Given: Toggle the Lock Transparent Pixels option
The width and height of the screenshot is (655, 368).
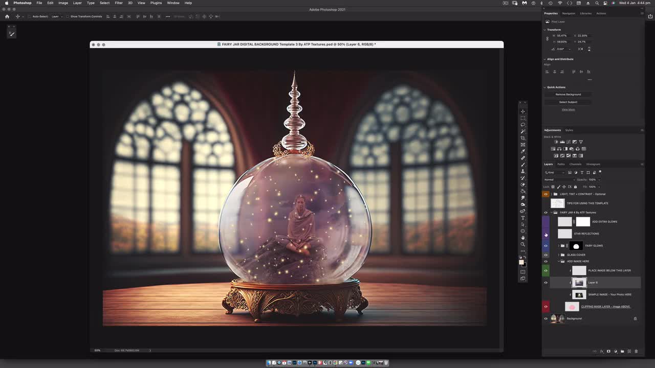Looking at the screenshot, I should pos(552,187).
